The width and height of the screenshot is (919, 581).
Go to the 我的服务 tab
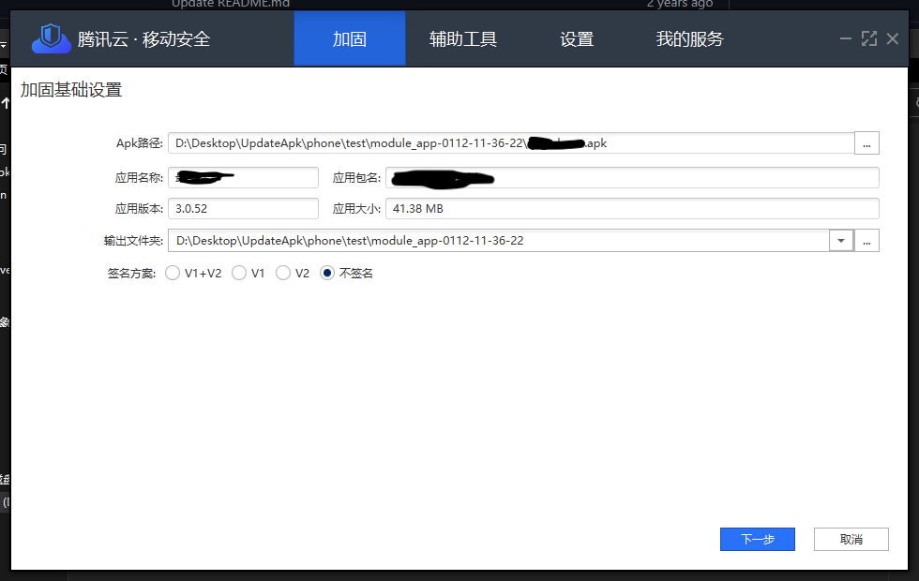click(690, 38)
